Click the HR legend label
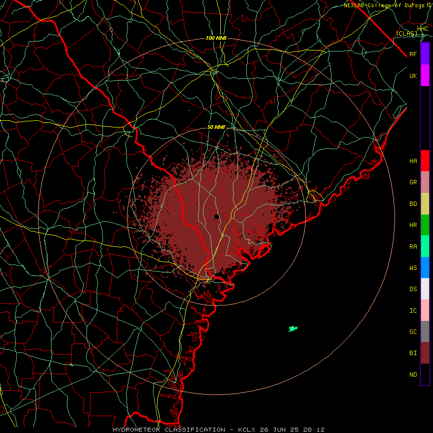Screen dimensions: 433x433 point(413,225)
